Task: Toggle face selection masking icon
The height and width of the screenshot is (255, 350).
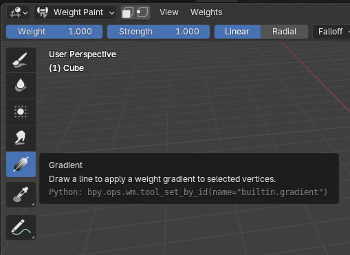Action: 128,12
